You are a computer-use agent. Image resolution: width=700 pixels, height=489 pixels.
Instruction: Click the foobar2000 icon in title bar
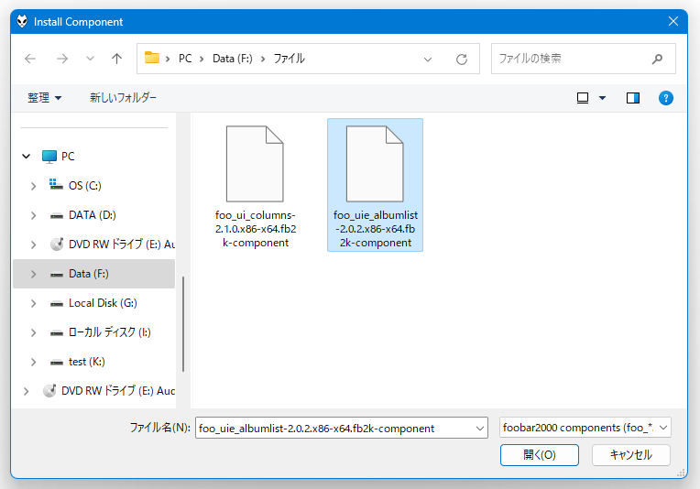click(22, 21)
